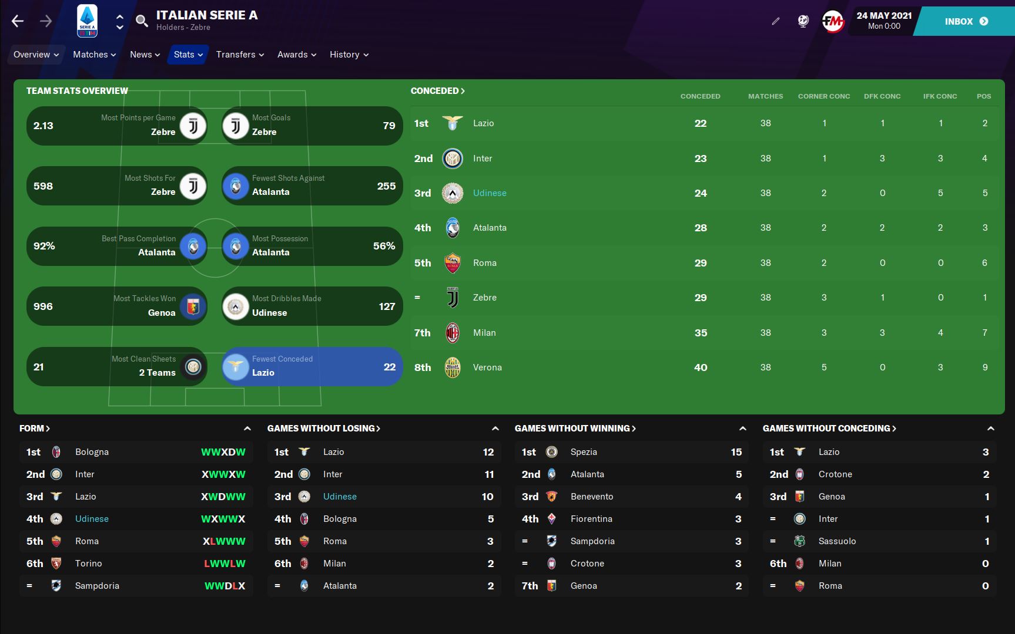Image resolution: width=1015 pixels, height=634 pixels.
Task: Open the Stats dropdown menu
Action: click(x=188, y=55)
